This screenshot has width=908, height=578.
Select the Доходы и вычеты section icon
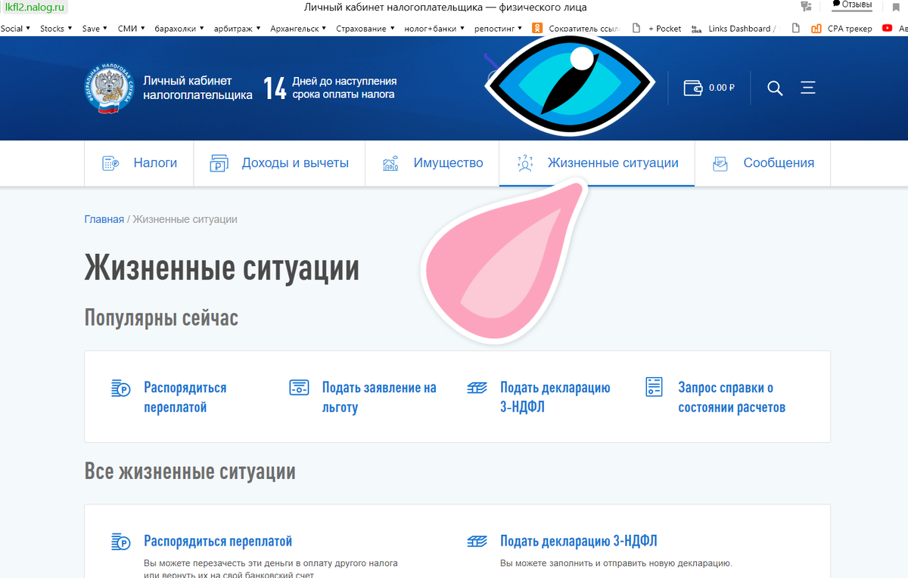[219, 162]
